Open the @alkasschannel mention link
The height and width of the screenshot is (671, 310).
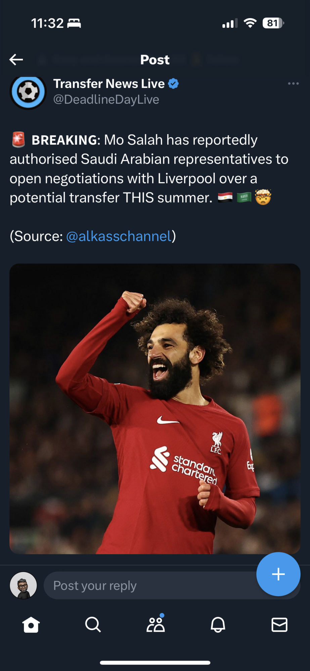pyautogui.click(x=119, y=236)
